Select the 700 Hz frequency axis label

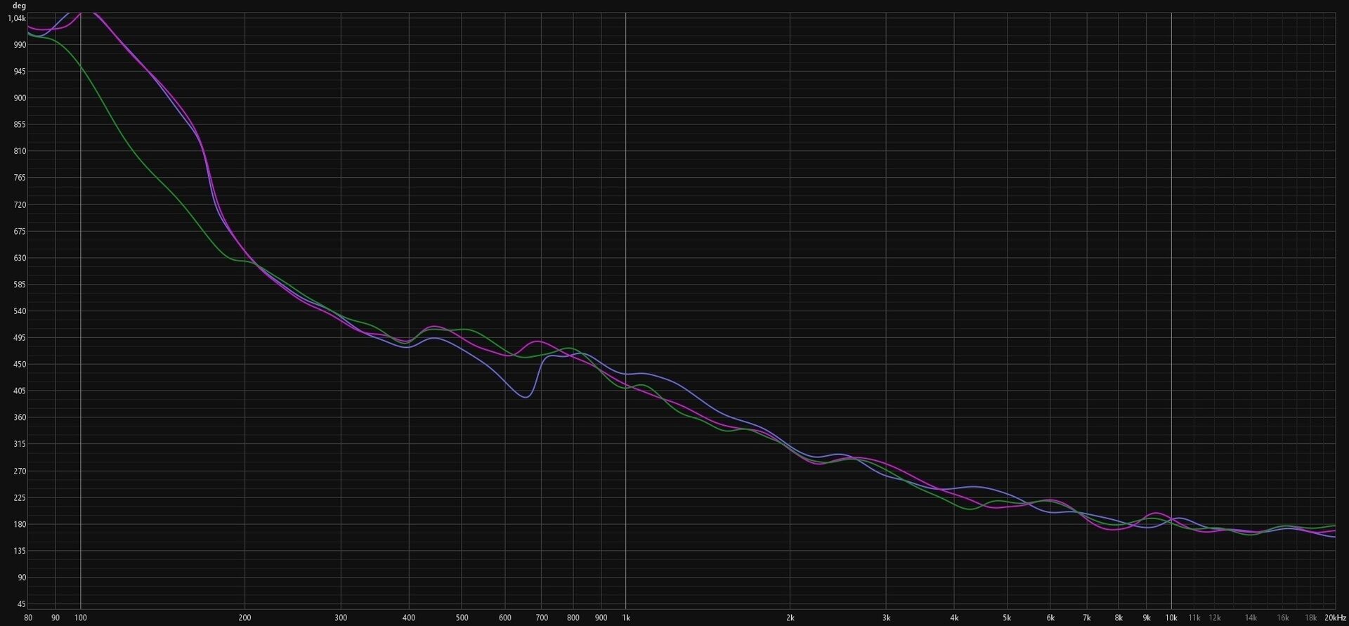tap(542, 618)
